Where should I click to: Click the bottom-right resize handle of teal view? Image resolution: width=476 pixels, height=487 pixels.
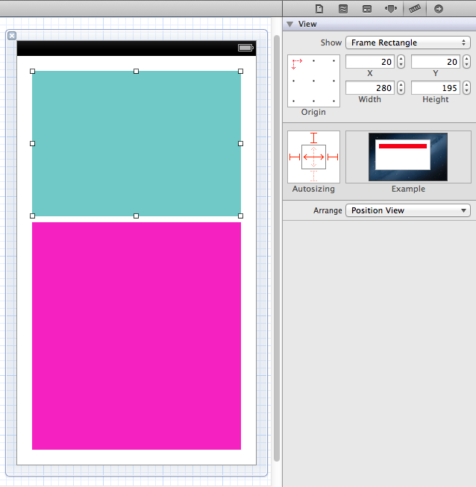point(240,216)
